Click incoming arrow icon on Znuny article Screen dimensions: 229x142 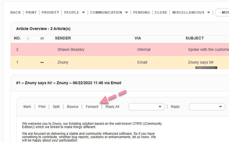[x=42, y=63]
